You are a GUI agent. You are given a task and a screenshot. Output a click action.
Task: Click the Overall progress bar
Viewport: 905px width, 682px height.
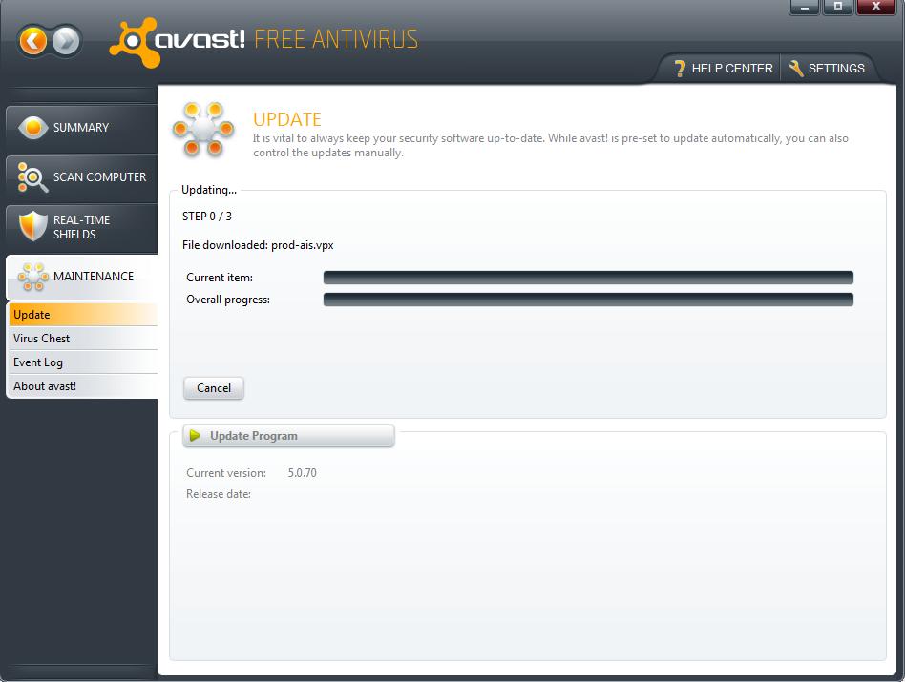(x=588, y=300)
